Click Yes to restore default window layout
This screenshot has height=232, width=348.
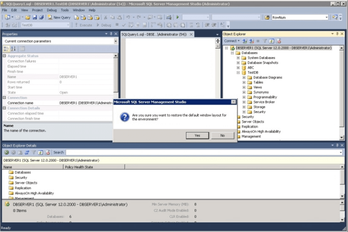197,135
